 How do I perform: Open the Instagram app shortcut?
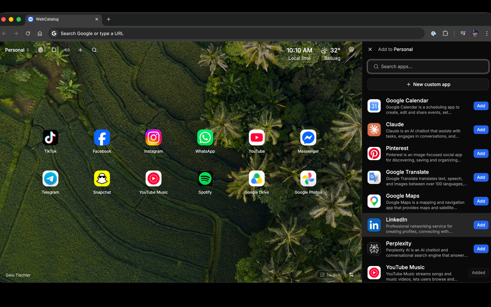(153, 138)
